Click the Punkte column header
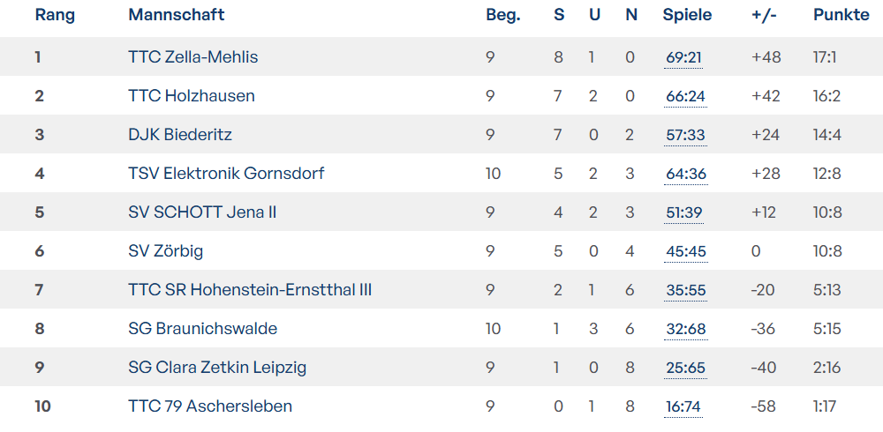The image size is (883, 432). (x=841, y=15)
